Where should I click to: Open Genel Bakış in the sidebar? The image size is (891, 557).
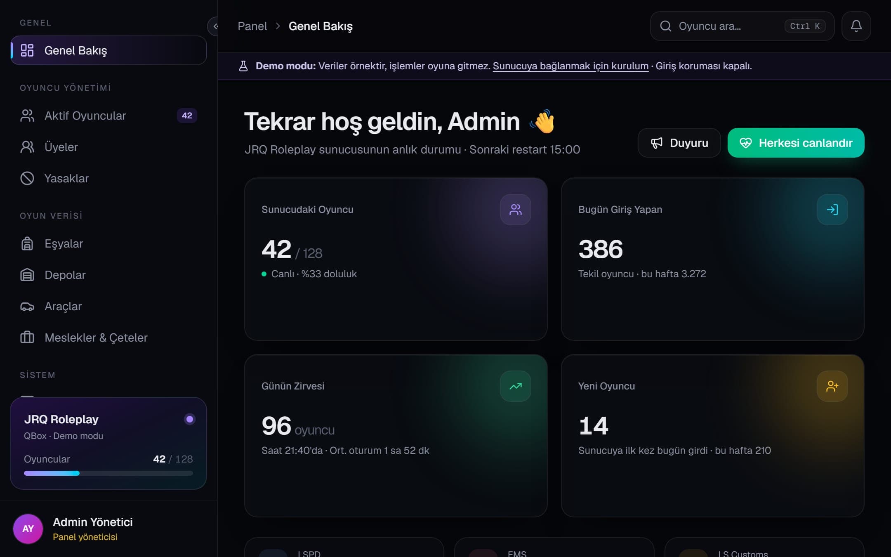(108, 50)
